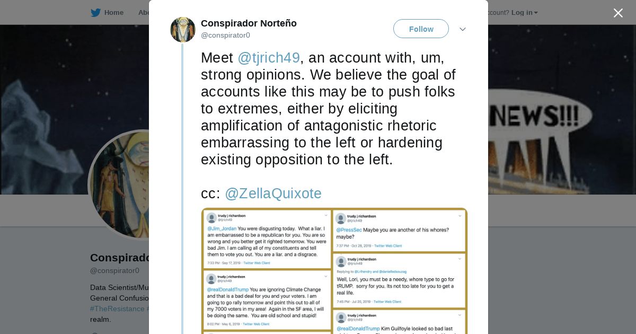Expand the tweet's more-options chevron

click(463, 29)
